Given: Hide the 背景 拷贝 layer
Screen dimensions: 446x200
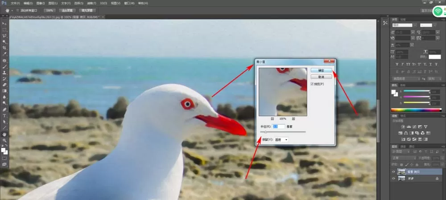Looking at the screenshot, I should [x=393, y=171].
